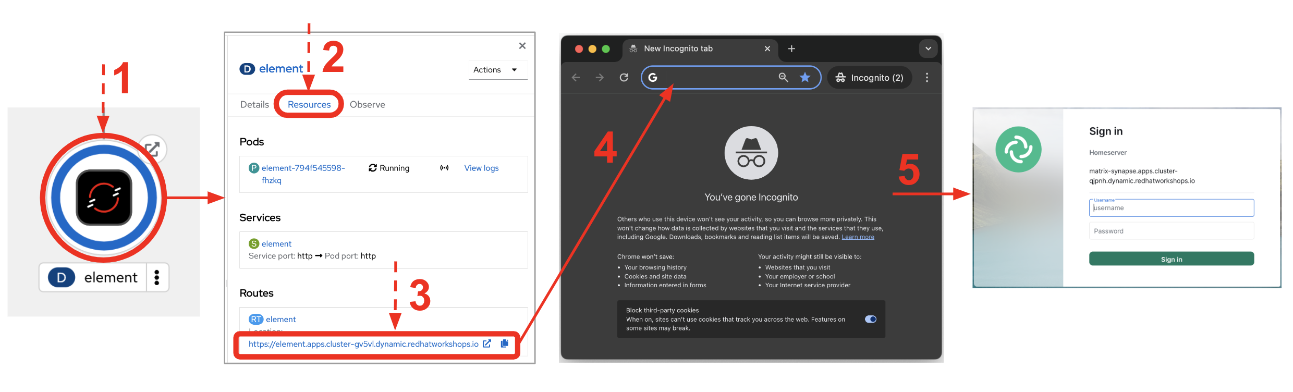
Task: Open pod element-794f545598-fhzkq link
Action: click(303, 174)
